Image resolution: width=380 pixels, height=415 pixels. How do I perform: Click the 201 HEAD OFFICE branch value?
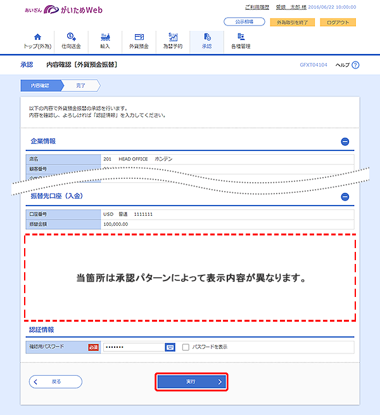click(x=137, y=159)
